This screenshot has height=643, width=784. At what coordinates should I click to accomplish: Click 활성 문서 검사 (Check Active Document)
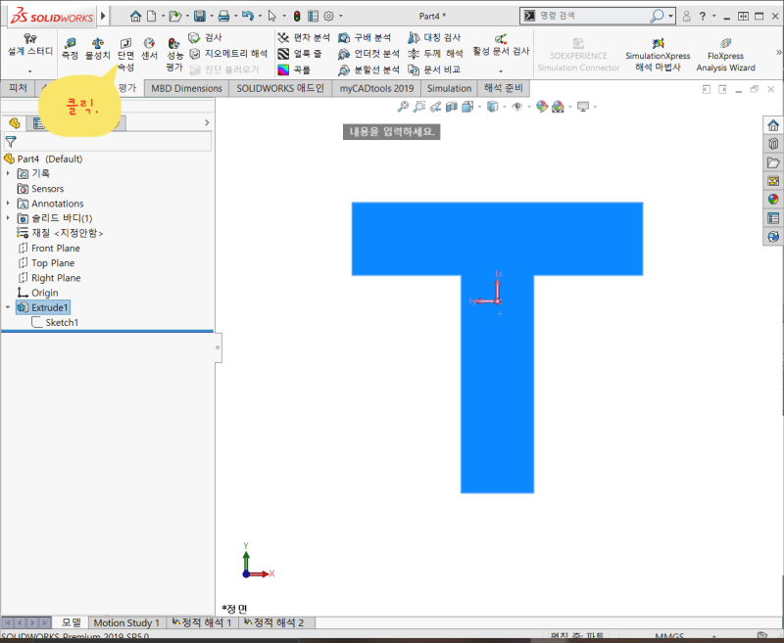pos(501,45)
